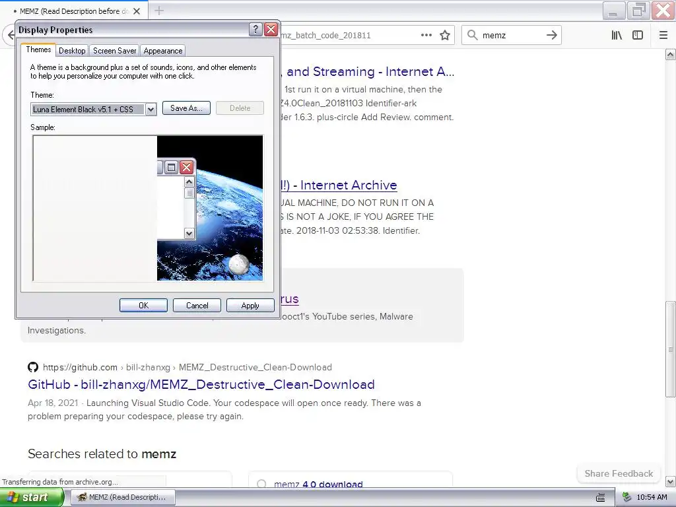Open the browser hamburger menu
676x507 pixels.
[663, 35]
